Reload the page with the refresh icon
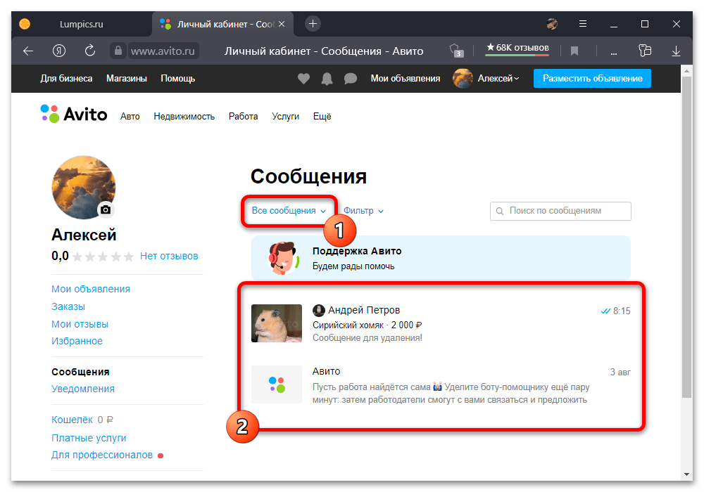Screen dimensions: 704x492 point(90,51)
